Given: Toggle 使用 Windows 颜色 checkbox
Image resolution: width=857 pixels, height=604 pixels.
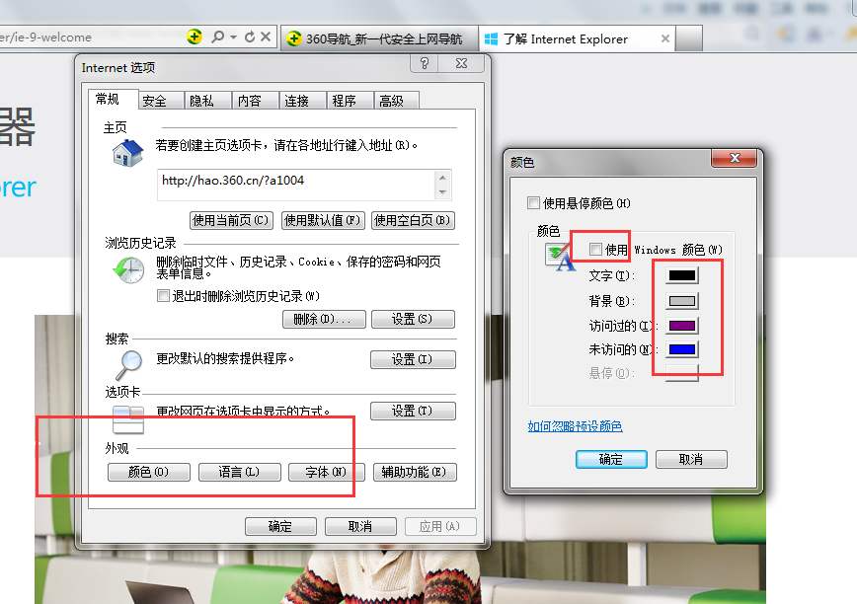Looking at the screenshot, I should pos(595,250).
